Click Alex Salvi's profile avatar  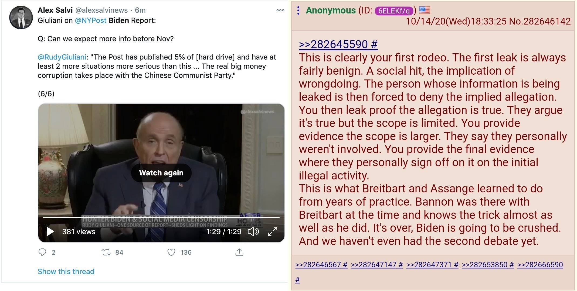(x=21, y=18)
